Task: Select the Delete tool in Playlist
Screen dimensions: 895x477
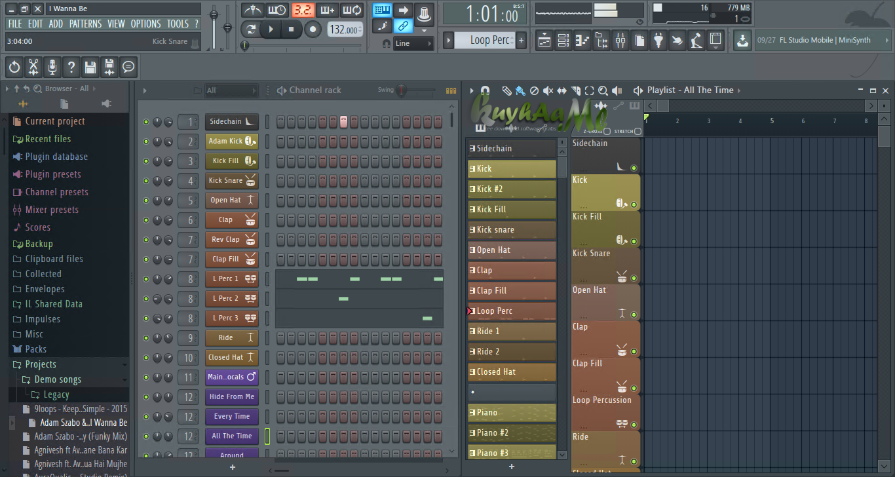Action: [534, 90]
